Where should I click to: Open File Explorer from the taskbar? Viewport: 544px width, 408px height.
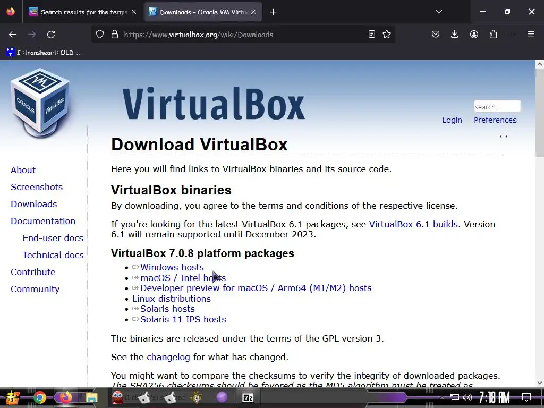91,397
